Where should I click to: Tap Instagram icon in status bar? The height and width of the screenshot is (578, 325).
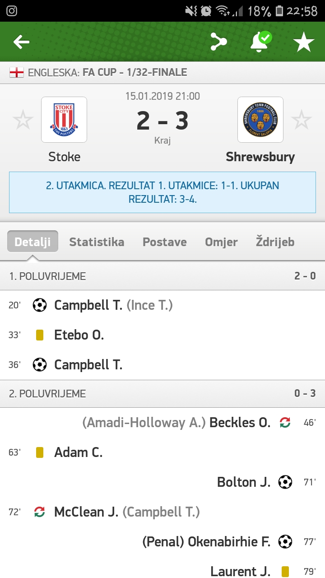(x=12, y=11)
